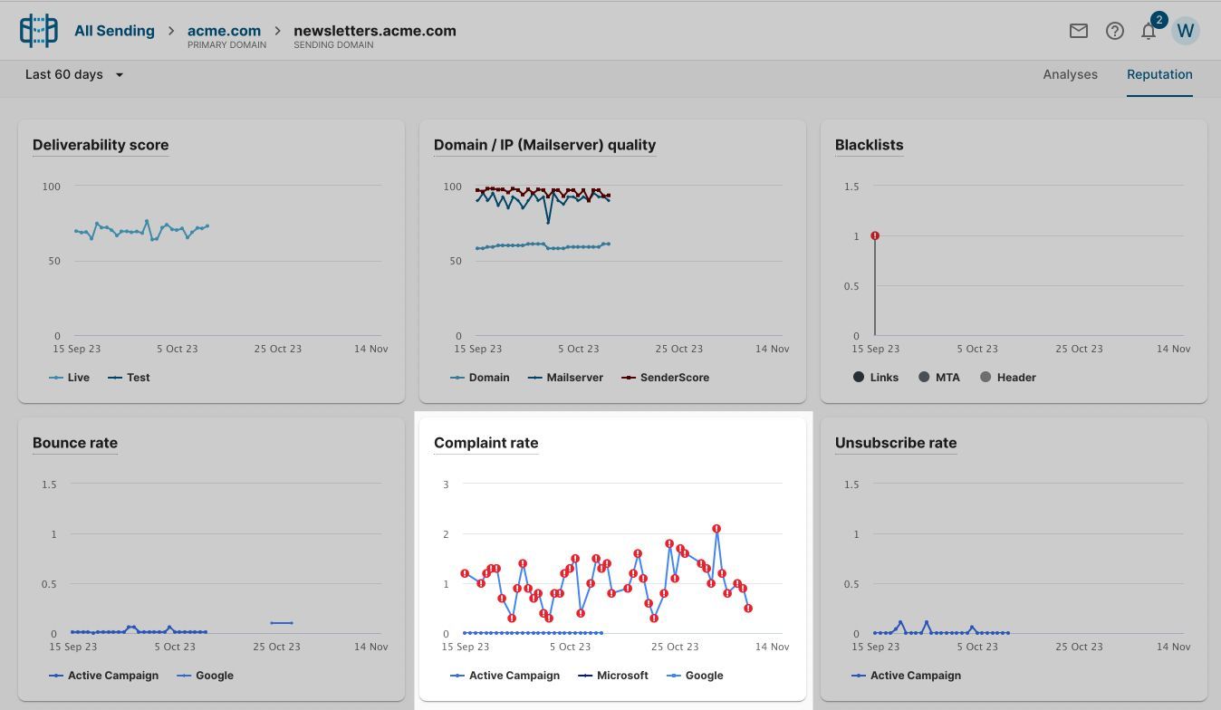Click highest complaint rate warning marker
The height and width of the screenshot is (710, 1221).
pyautogui.click(x=716, y=529)
